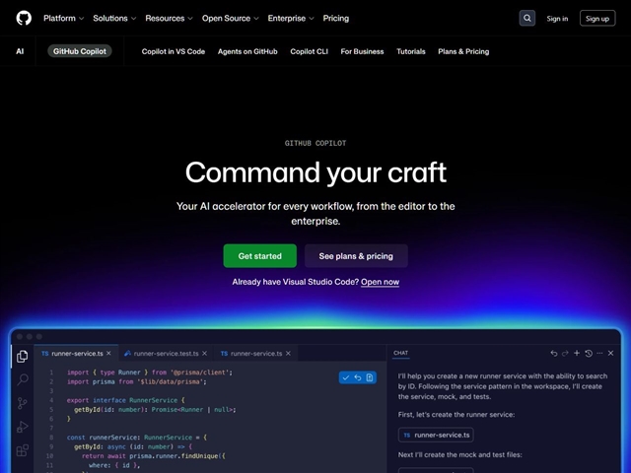
Task: Expand the Solutions menu
Action: (114, 18)
